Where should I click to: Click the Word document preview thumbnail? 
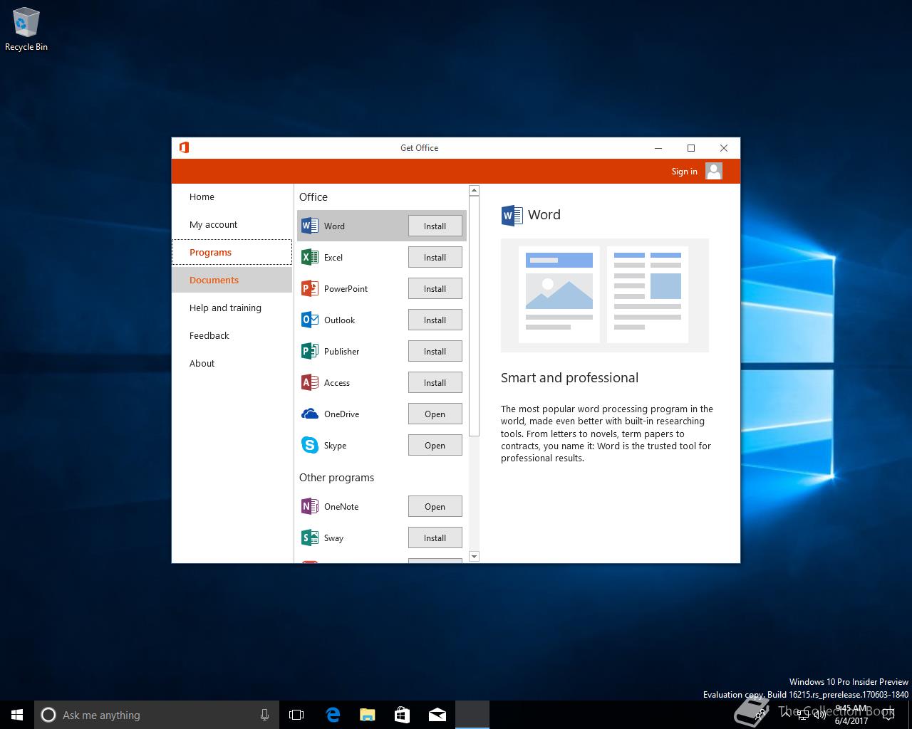pos(605,295)
